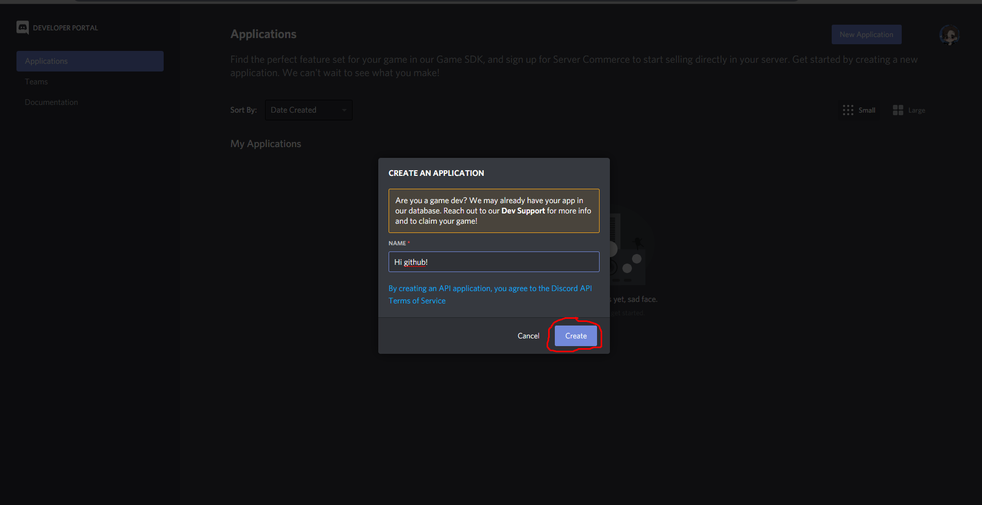The width and height of the screenshot is (982, 505).
Task: Select the 'My Applications' heading
Action: pos(266,144)
